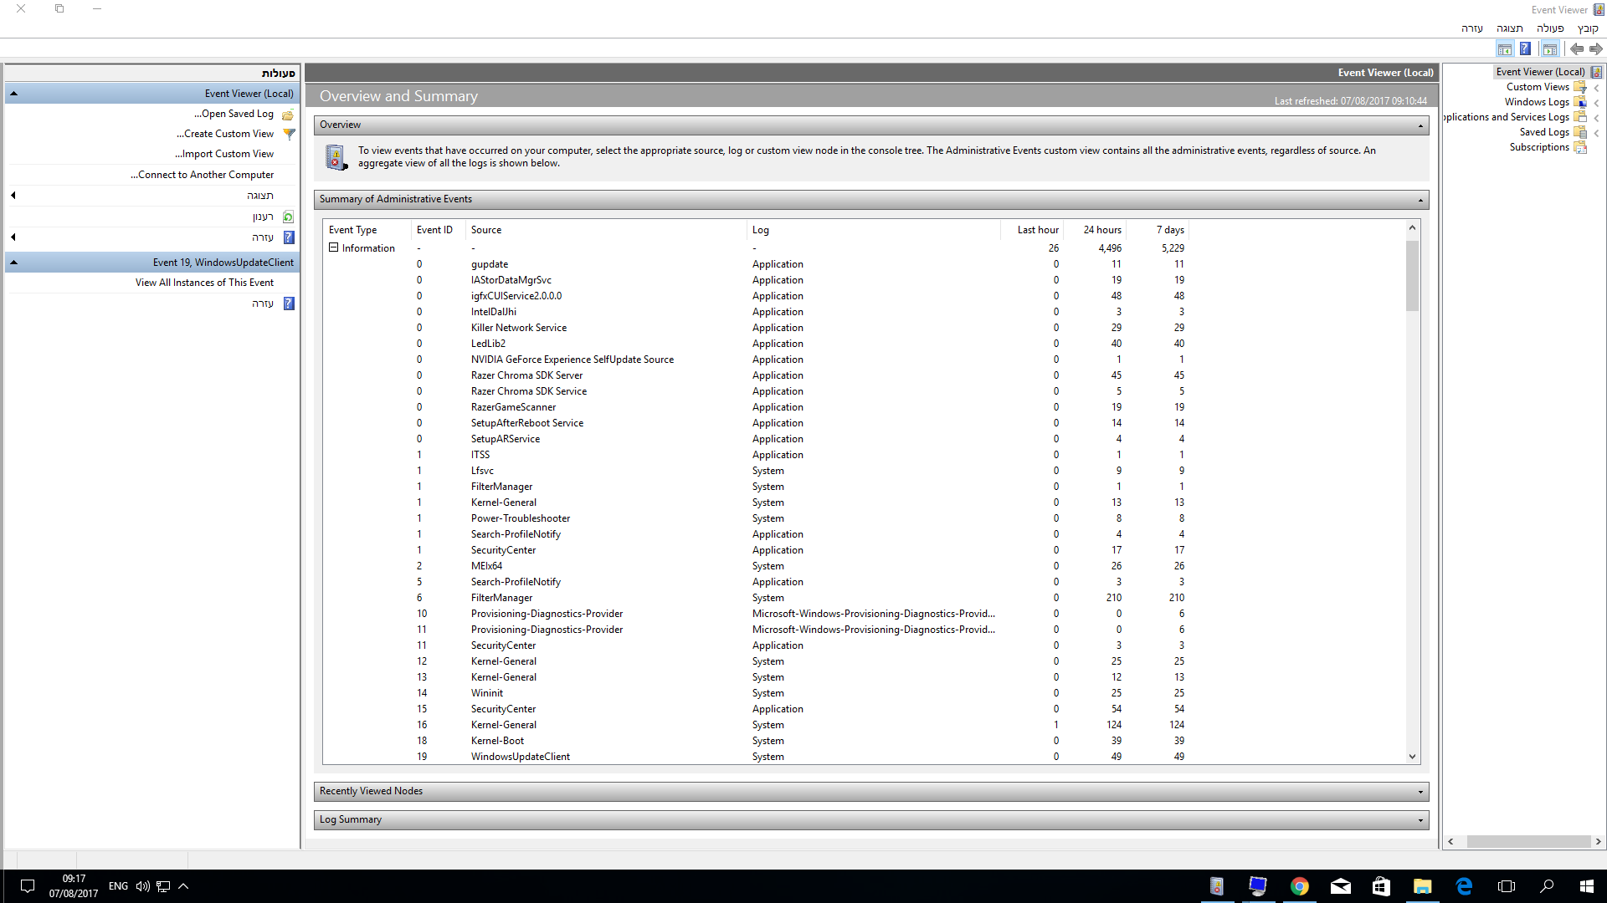This screenshot has height=903, width=1607.
Task: Open Google Chrome from the taskbar
Action: pos(1300,886)
